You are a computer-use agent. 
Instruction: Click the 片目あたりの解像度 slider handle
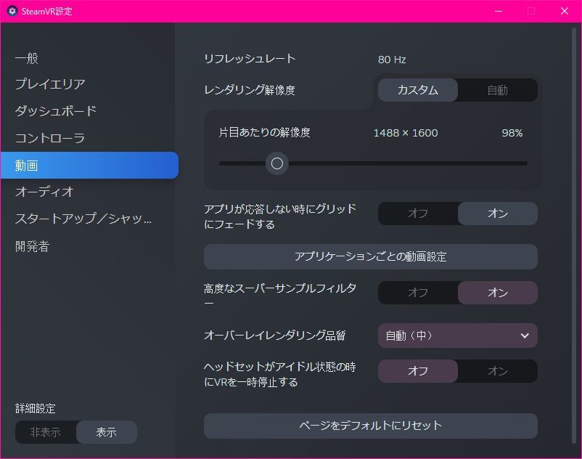coord(277,163)
